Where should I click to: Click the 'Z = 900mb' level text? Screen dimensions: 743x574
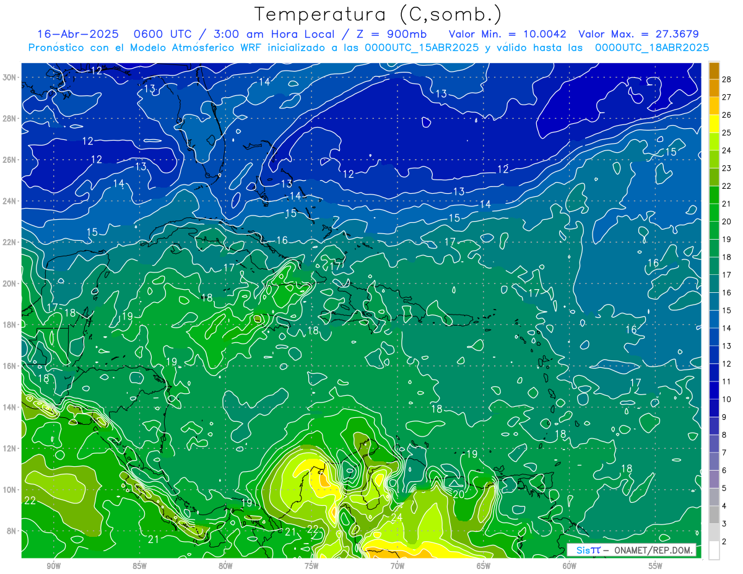[391, 34]
